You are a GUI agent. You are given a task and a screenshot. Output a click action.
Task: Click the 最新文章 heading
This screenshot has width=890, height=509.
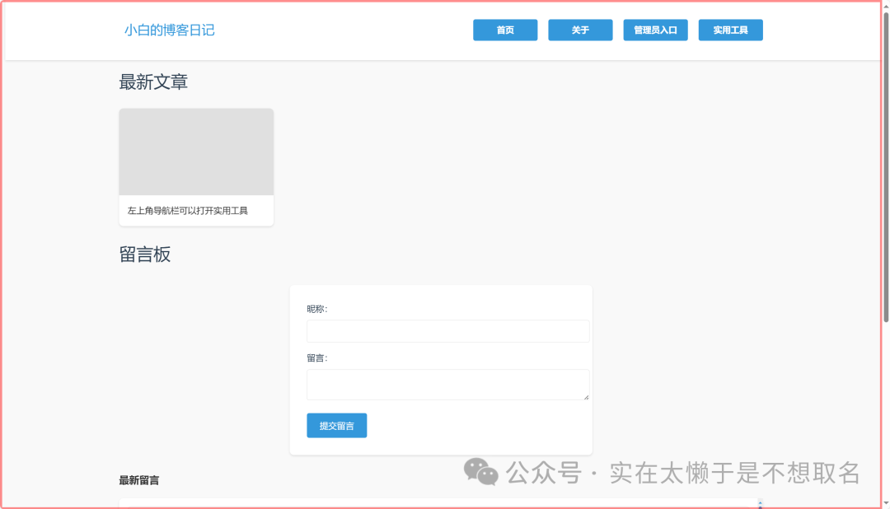[153, 82]
